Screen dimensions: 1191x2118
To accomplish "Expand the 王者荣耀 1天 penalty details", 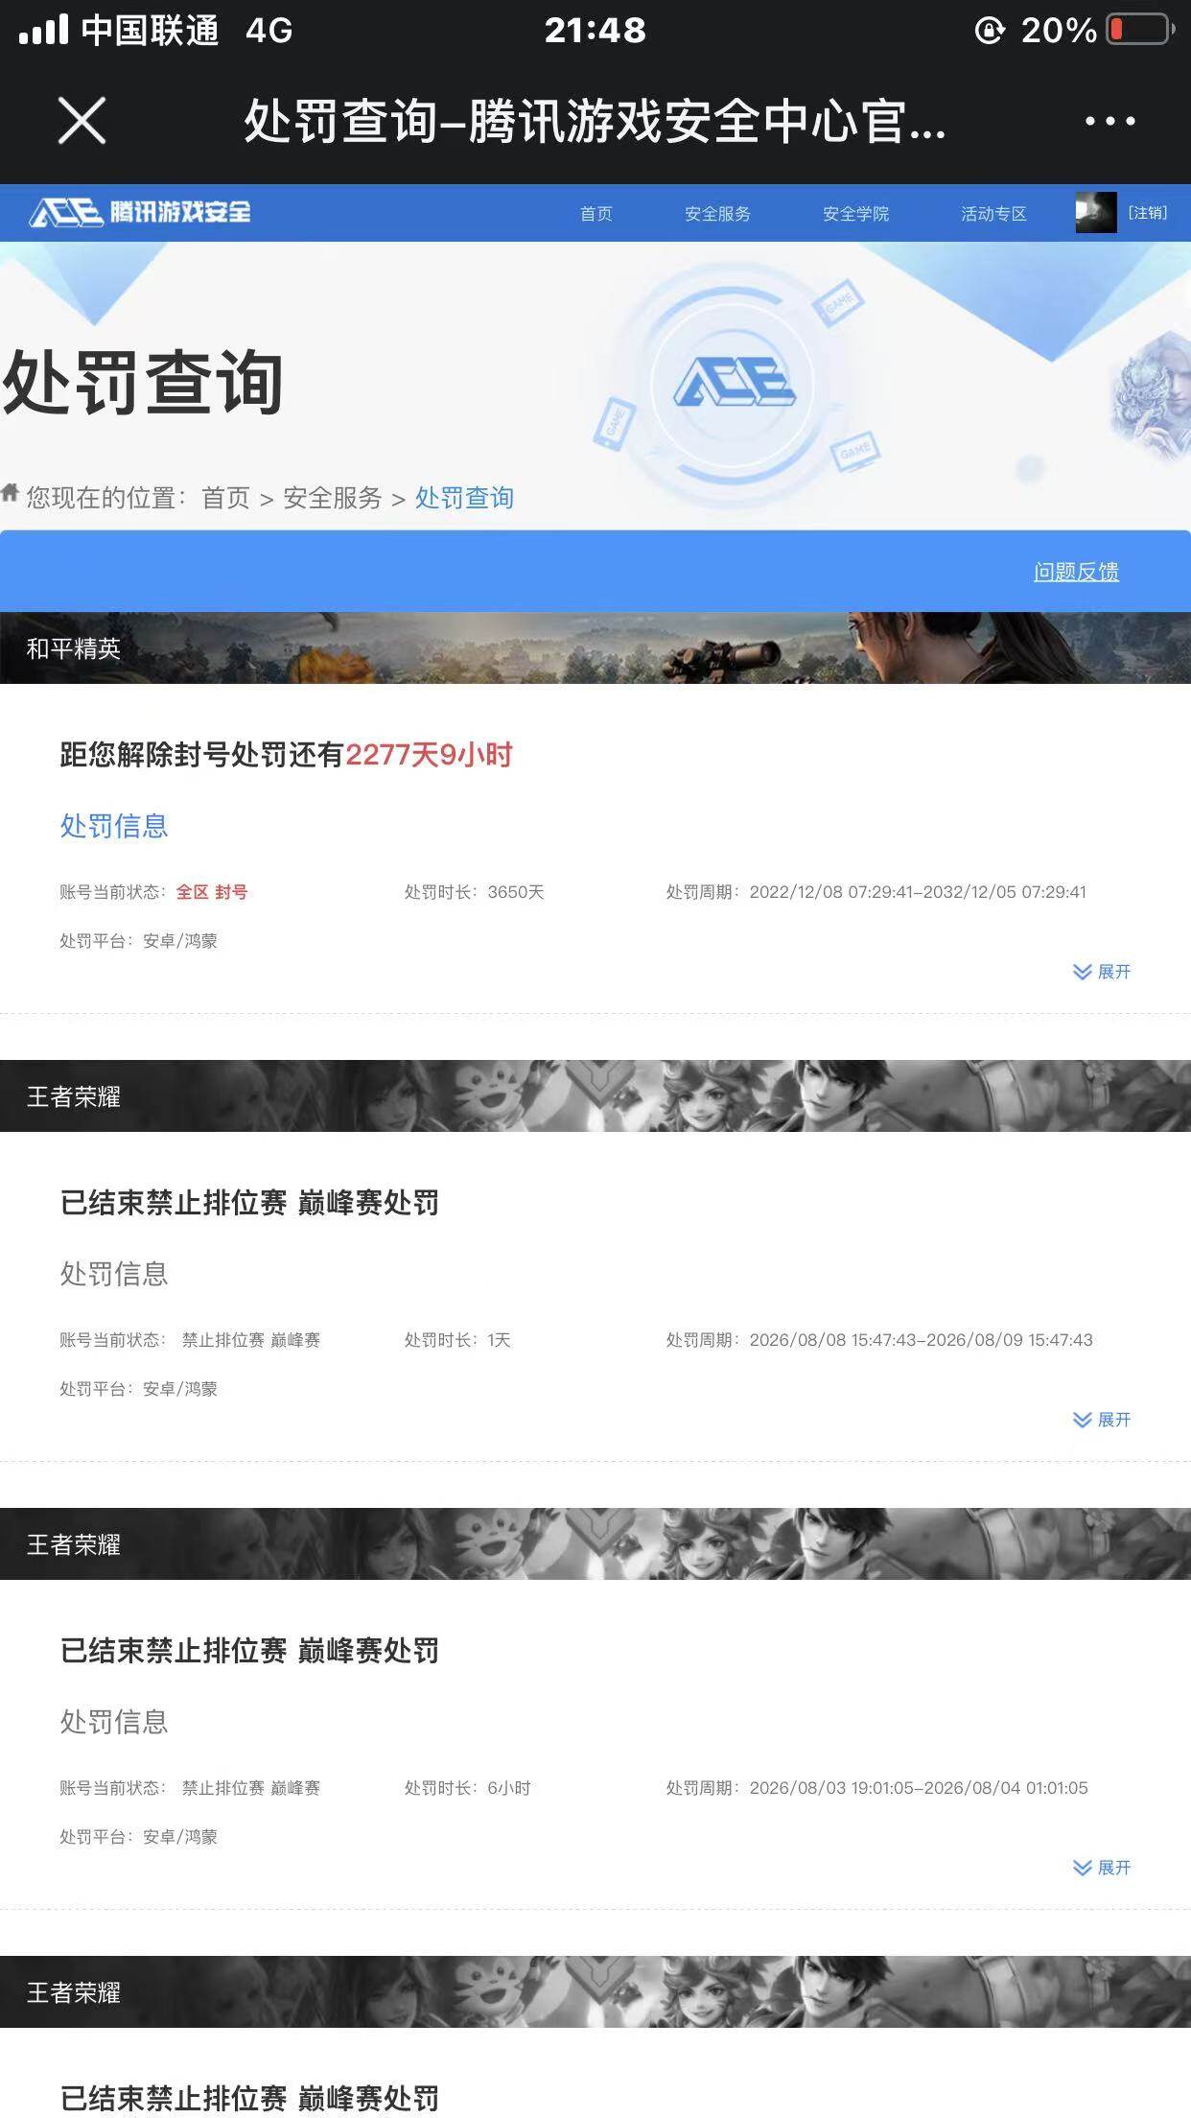I will (x=1102, y=1420).
